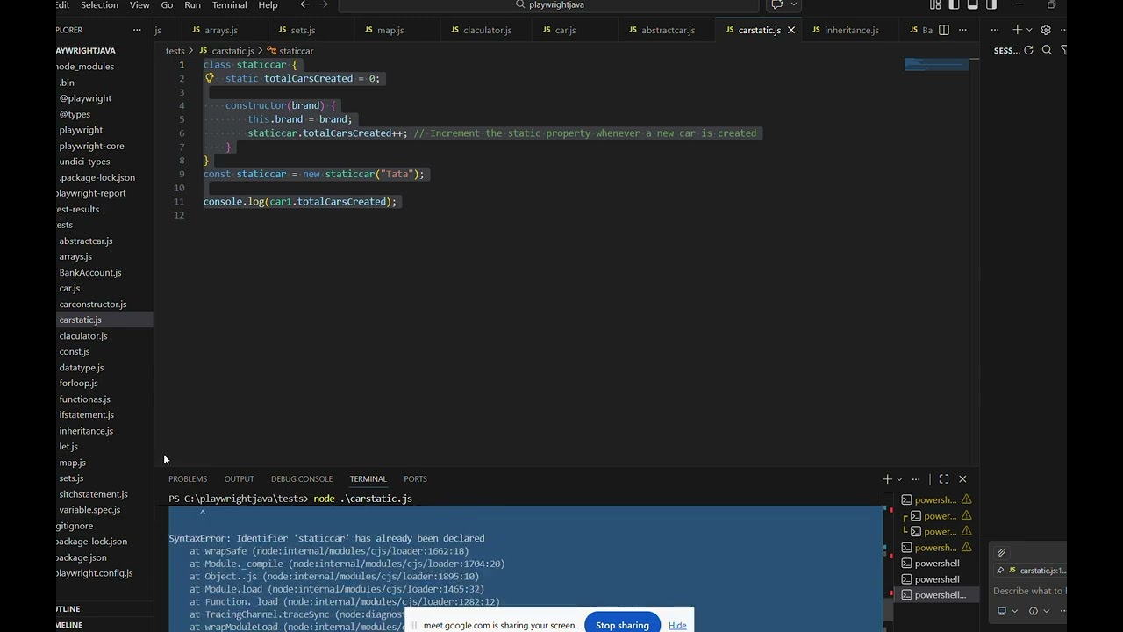This screenshot has height=632, width=1123.
Task: Click tests breadcrumb segment
Action: click(175, 51)
